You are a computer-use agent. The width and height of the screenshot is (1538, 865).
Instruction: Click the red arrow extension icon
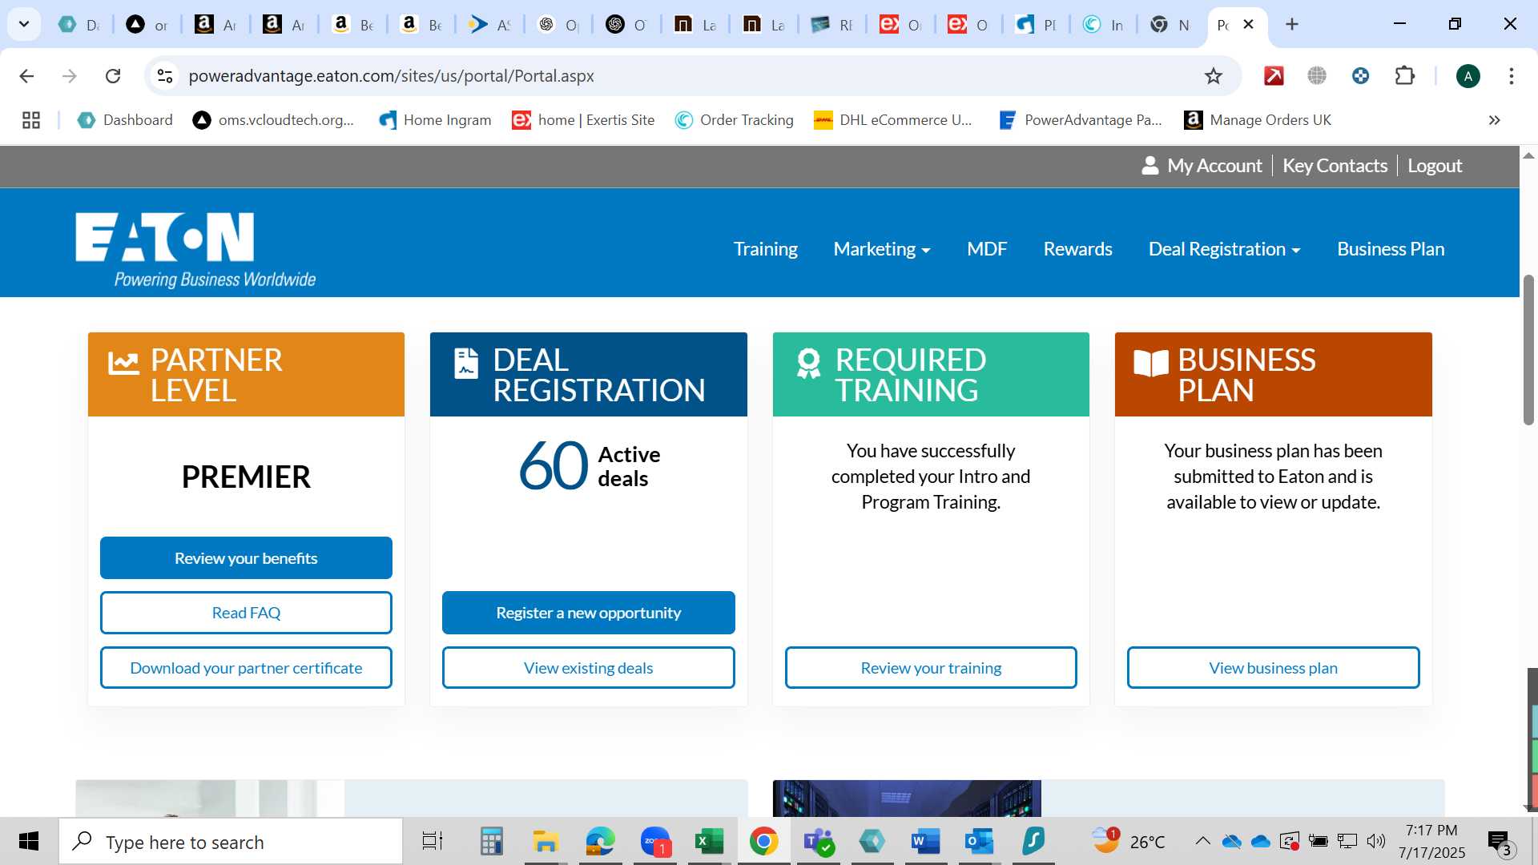pos(1274,76)
